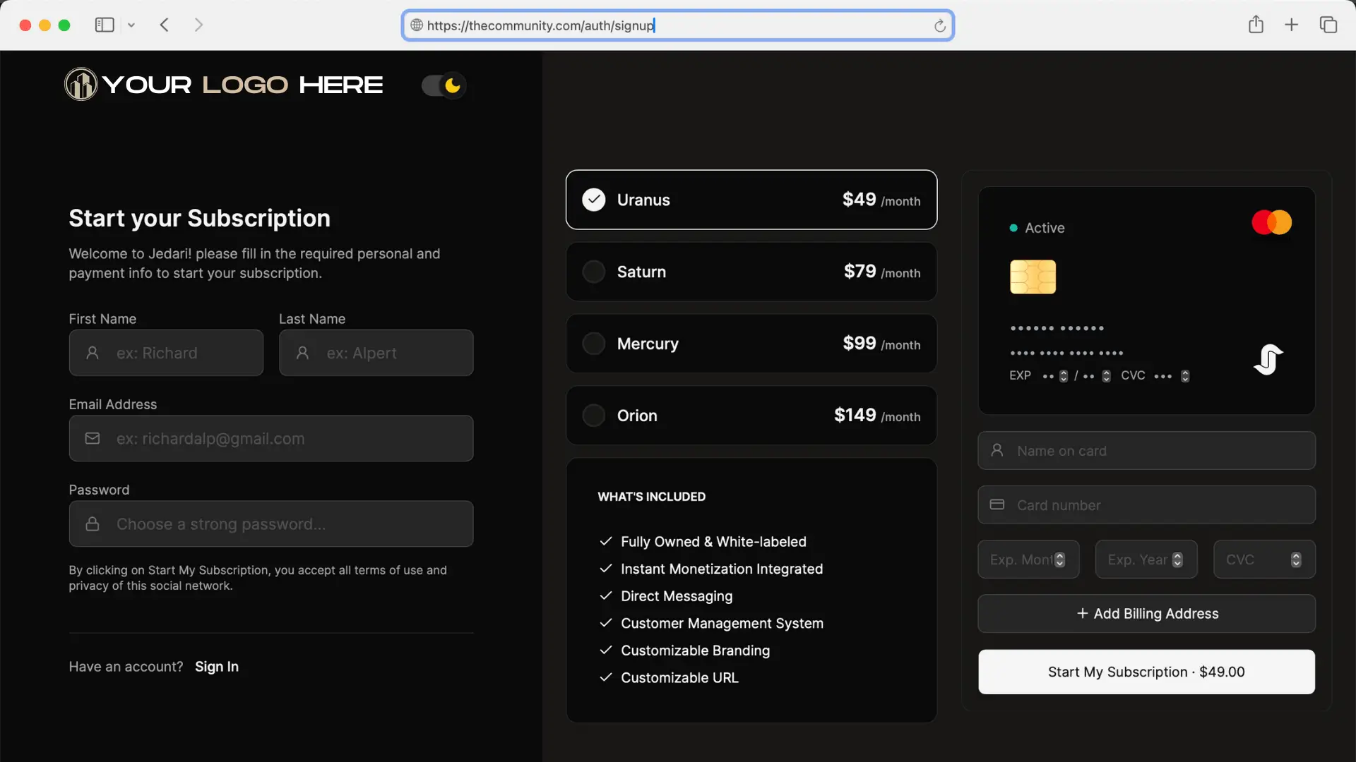The image size is (1356, 762).
Task: Click the globe icon in address bar
Action: [417, 25]
